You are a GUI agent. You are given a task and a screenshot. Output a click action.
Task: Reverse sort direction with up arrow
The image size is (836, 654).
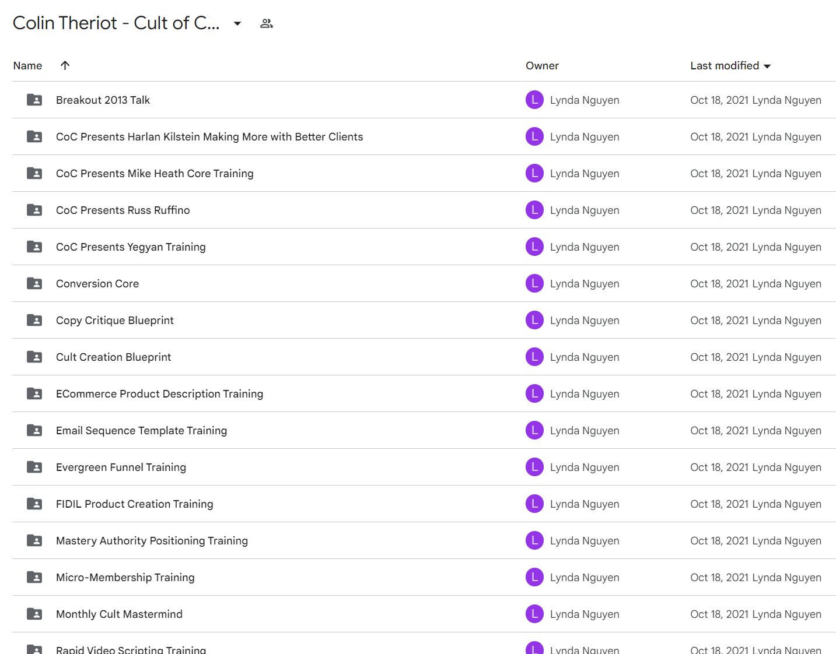coord(65,65)
